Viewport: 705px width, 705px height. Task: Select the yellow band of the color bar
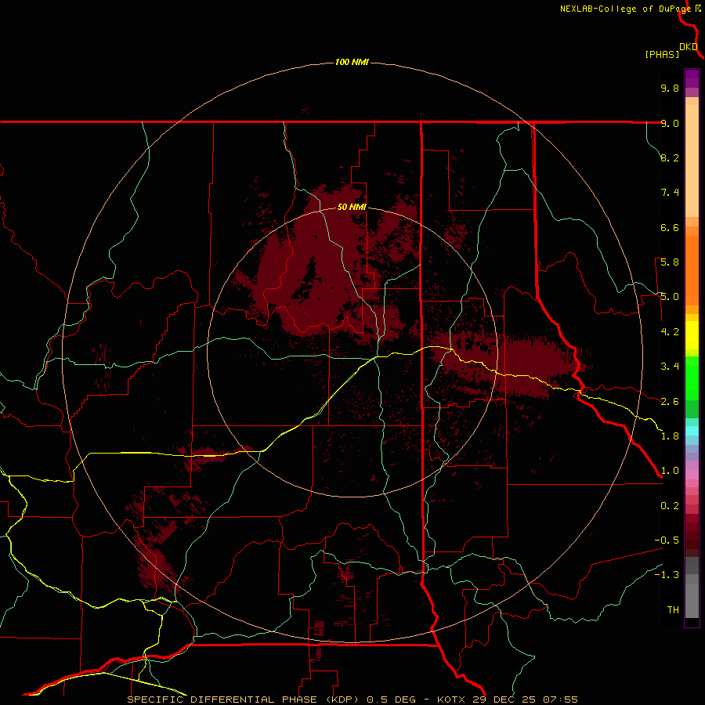(x=692, y=335)
